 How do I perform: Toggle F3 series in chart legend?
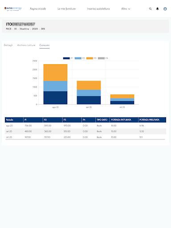click(91, 58)
